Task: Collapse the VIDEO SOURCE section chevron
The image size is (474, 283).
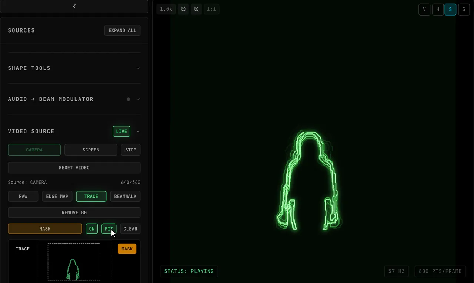Action: click(138, 131)
